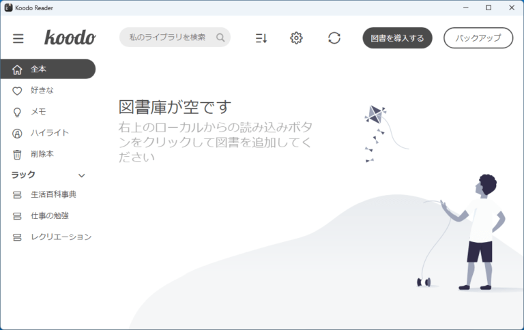Click the trash icon beside 削除本
The image size is (524, 330).
coord(17,155)
